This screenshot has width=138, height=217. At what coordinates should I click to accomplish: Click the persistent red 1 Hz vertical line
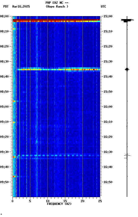pyautogui.click(x=16, y=106)
